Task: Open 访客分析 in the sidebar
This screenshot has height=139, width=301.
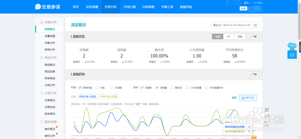Action: (x=50, y=43)
